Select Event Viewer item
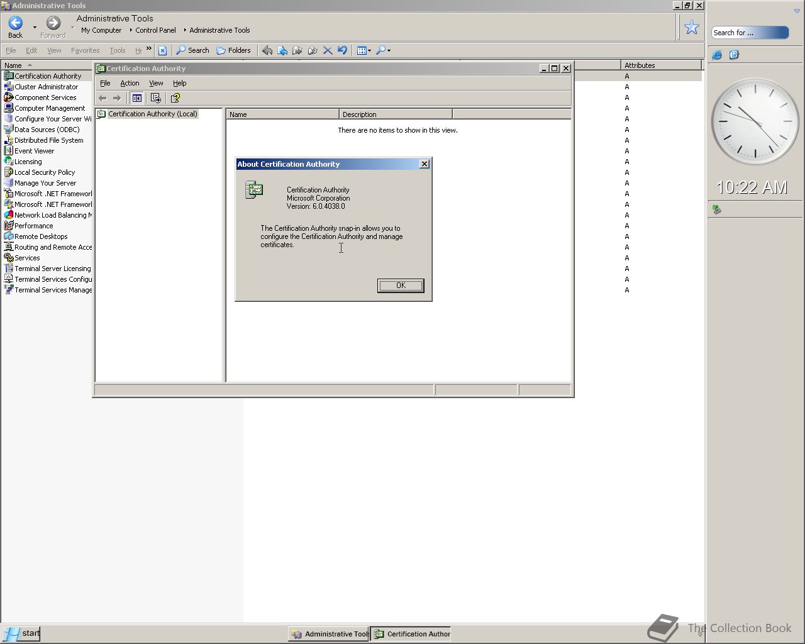Screen dimensions: 805x644 coord(34,151)
